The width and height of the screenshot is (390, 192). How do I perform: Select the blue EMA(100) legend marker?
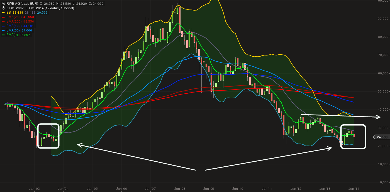(3, 26)
